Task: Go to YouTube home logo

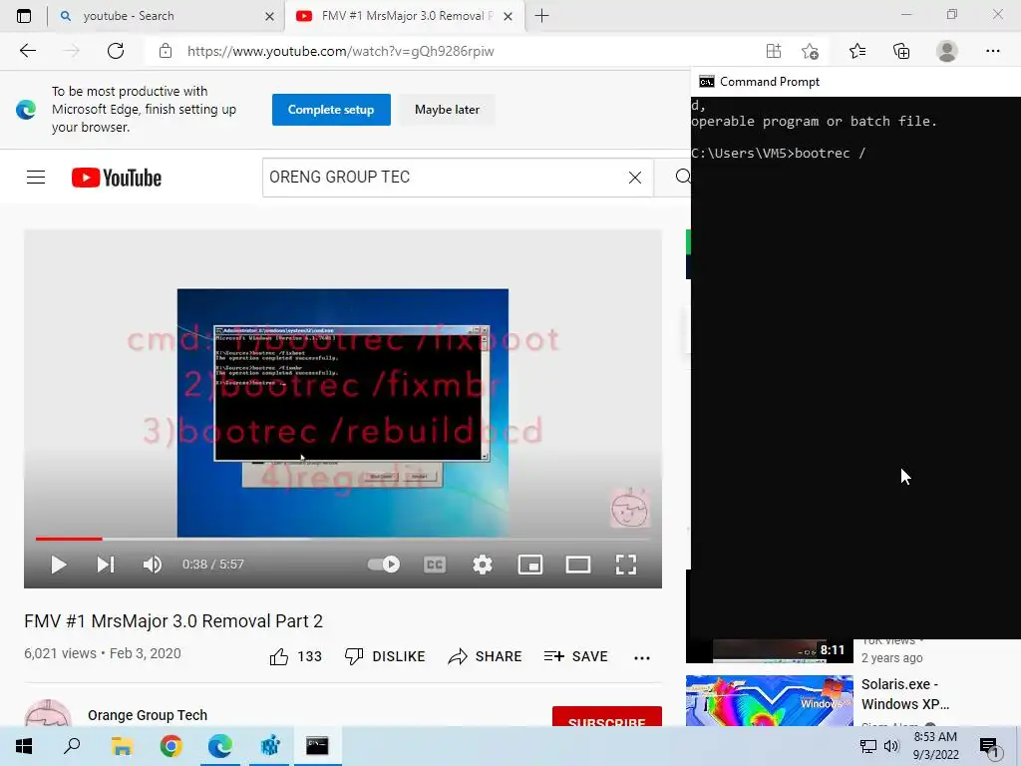Action: (117, 178)
